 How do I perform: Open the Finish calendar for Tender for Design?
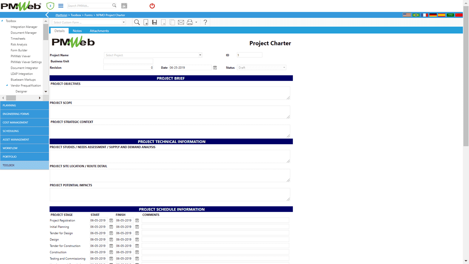pos(137,233)
